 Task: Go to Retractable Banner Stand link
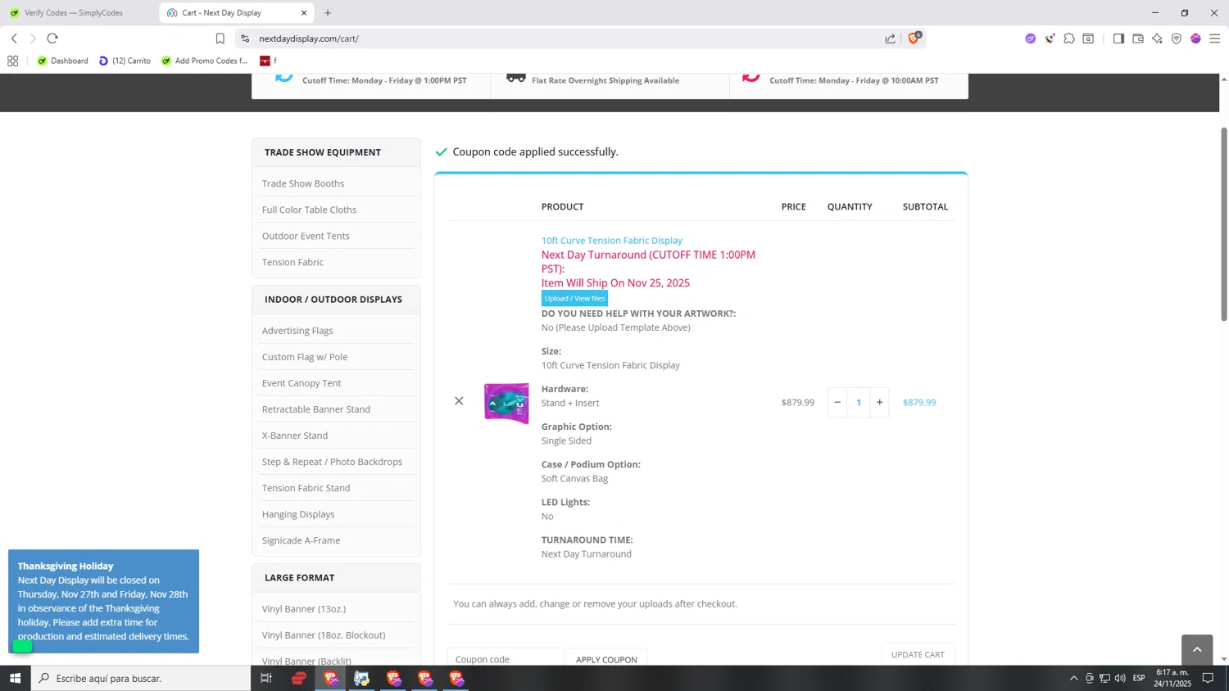tap(316, 409)
